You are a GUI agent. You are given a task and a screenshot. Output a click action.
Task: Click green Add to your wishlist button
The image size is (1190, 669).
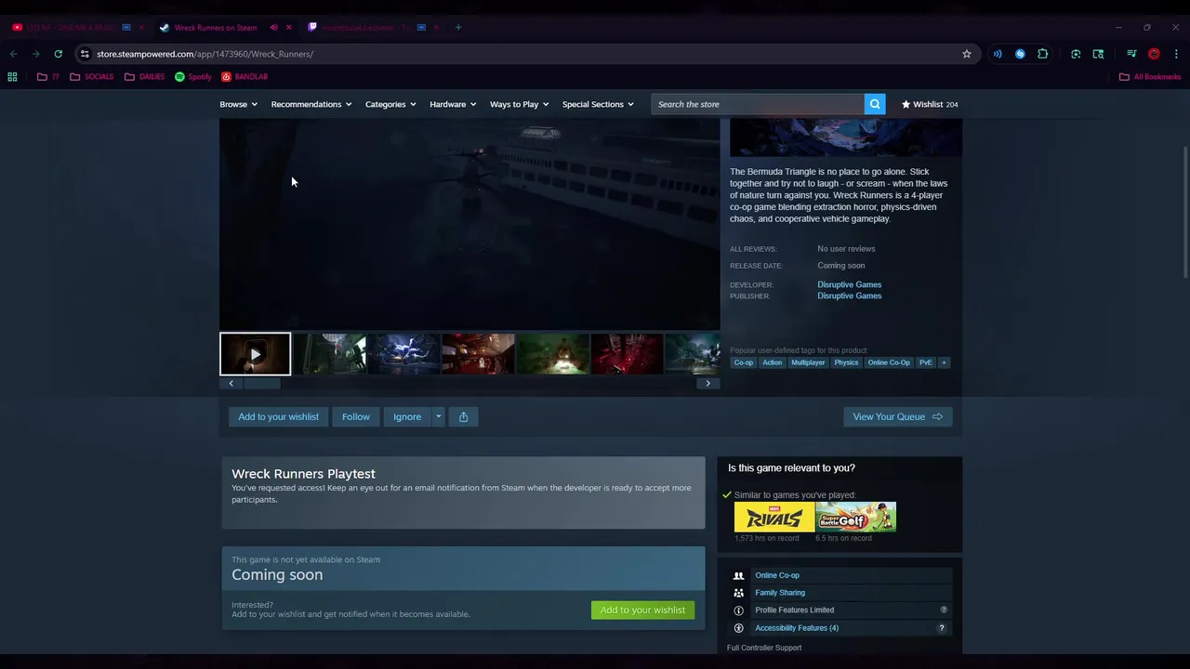coord(642,610)
